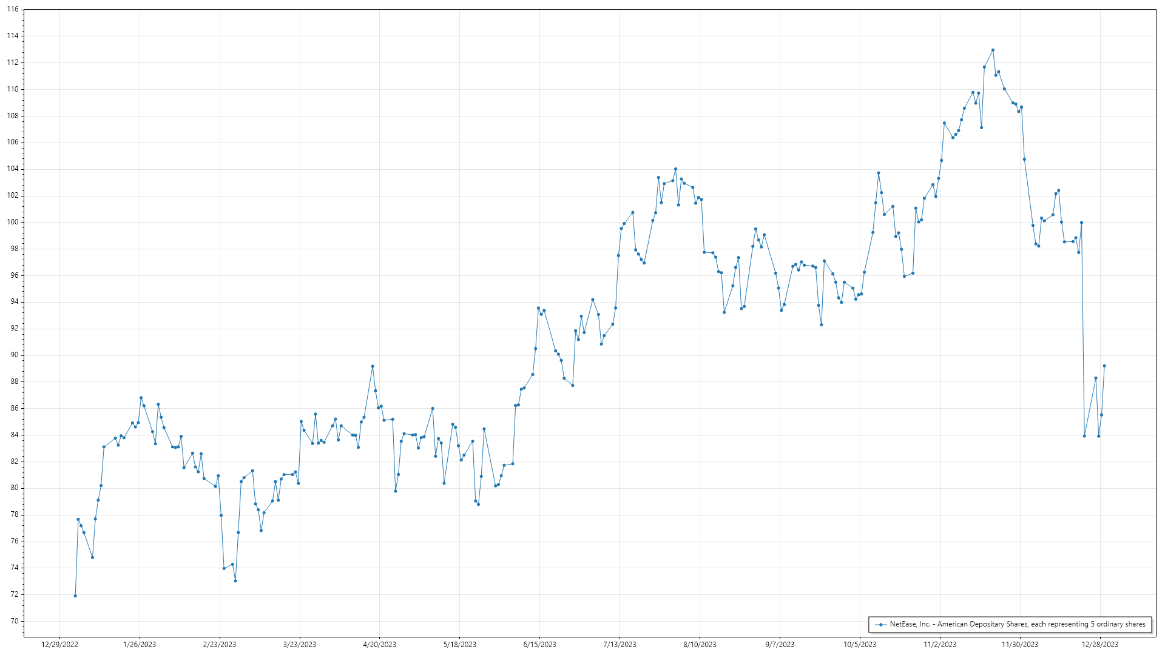Click the 92 y-axis tick label
The width and height of the screenshot is (1165, 655).
15,328
